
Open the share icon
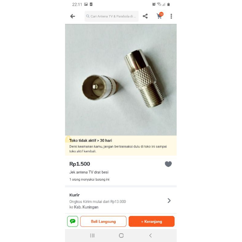(x=145, y=16)
